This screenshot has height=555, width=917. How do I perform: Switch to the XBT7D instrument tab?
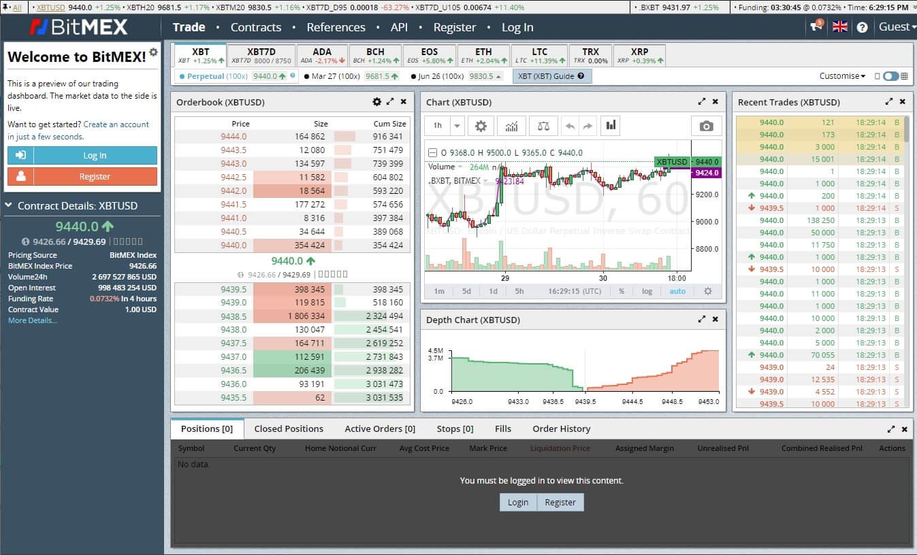click(x=261, y=56)
